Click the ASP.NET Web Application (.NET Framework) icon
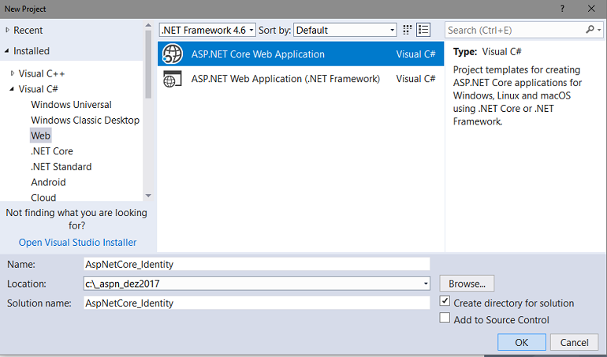 tap(173, 79)
